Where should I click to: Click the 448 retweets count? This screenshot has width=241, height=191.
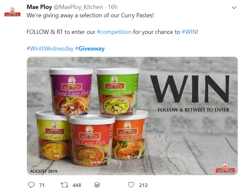point(77,185)
